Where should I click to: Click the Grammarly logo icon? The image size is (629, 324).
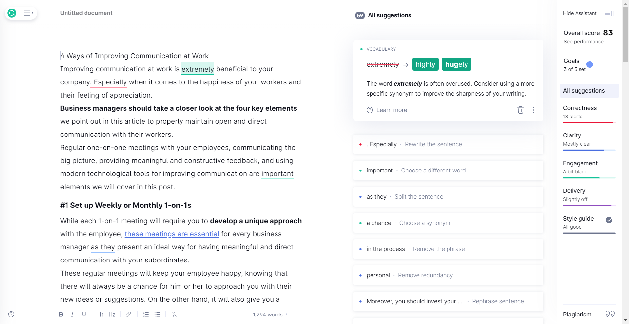[x=12, y=13]
